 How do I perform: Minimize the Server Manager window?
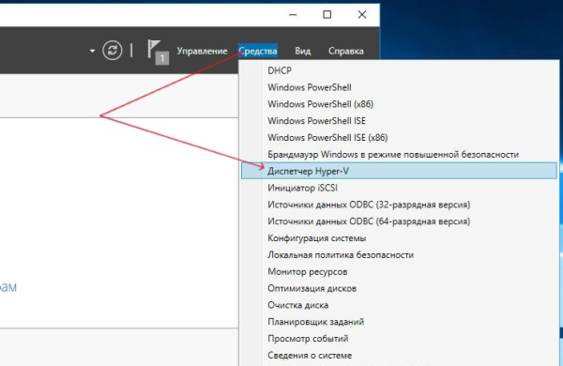point(293,15)
